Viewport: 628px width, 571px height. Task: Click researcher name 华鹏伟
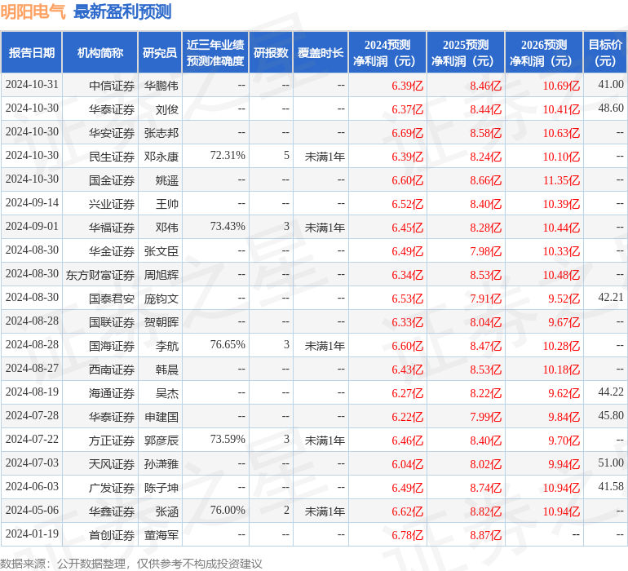point(161,86)
